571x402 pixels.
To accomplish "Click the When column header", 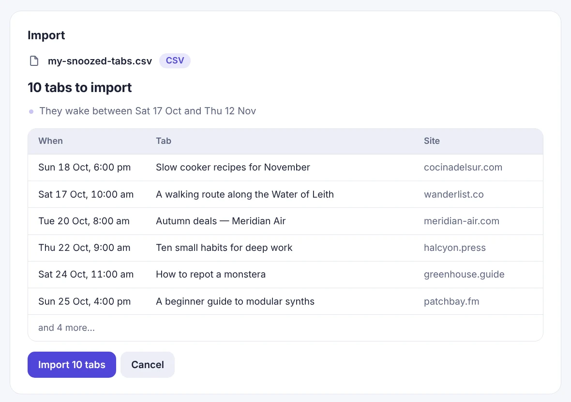I will (x=51, y=141).
